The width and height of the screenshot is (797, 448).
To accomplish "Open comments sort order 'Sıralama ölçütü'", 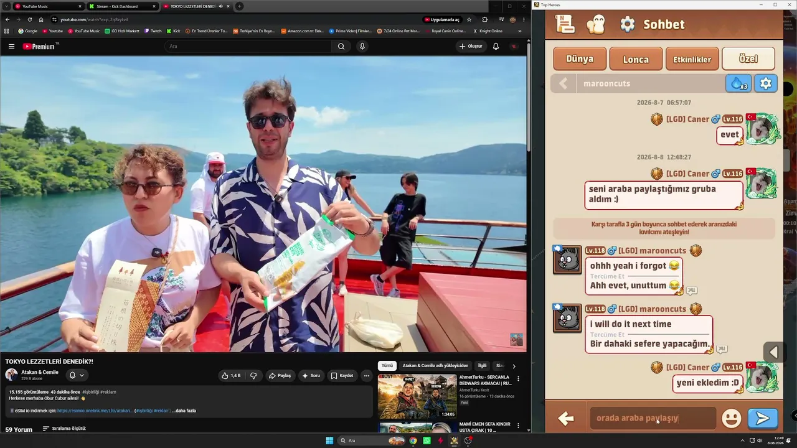I will 64,429.
